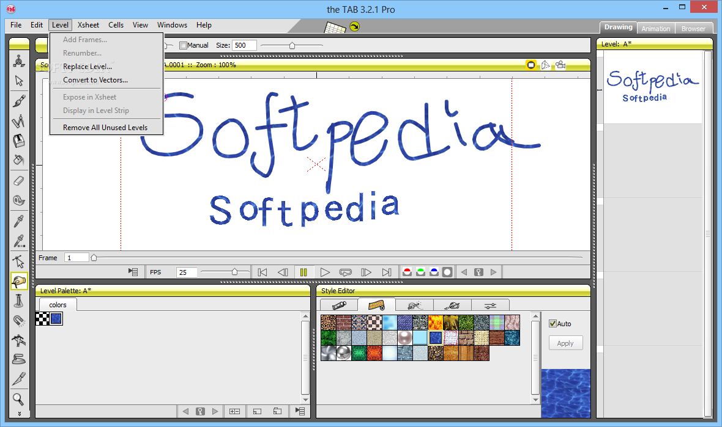722x427 pixels.
Task: Step to next frame button
Action: coord(366,272)
